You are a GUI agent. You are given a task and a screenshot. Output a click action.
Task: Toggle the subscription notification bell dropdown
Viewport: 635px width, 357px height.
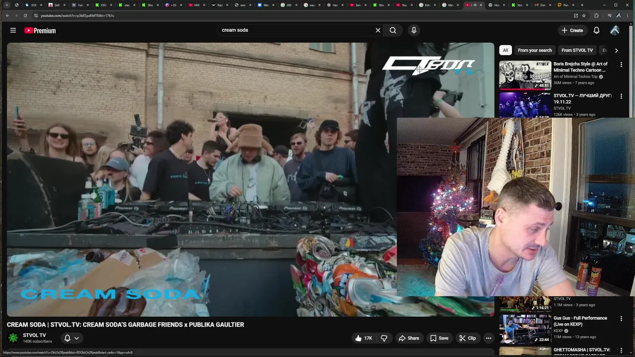point(71,338)
